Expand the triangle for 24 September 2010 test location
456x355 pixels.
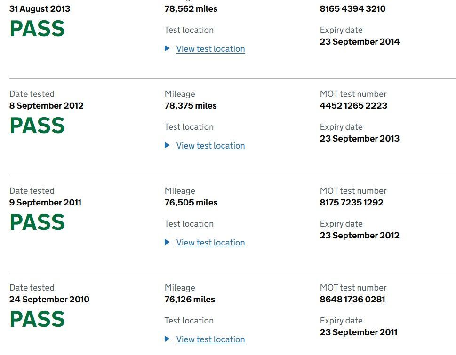167,339
